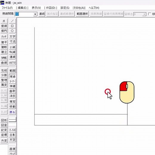Open the ヘルプ(H) menu
Viewport: 155px width, 155px height.
(x=94, y=8)
